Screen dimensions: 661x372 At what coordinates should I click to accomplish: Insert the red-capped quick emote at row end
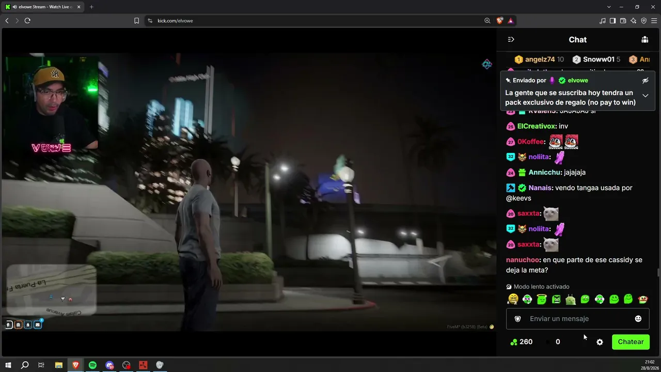643,299
